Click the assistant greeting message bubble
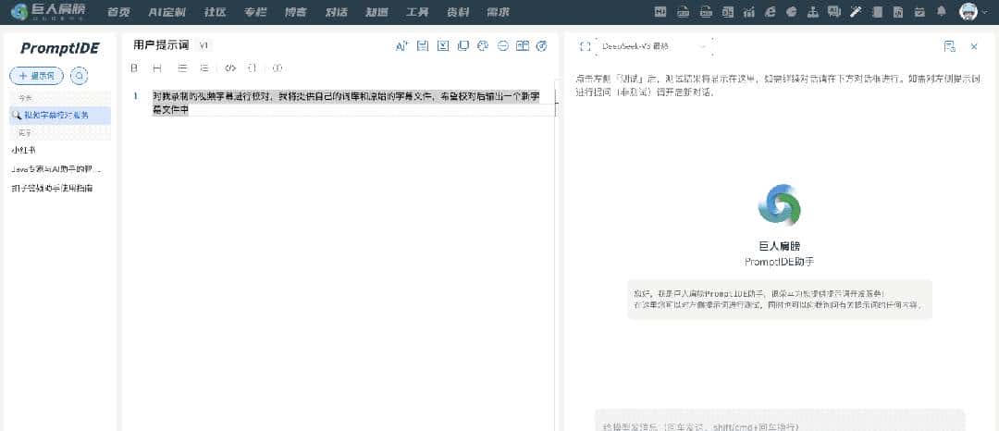This screenshot has width=999, height=431. (780, 300)
